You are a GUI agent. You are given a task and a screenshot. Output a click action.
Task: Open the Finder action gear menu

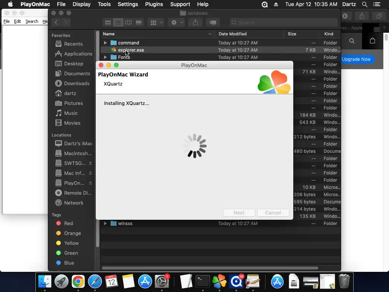point(177,22)
